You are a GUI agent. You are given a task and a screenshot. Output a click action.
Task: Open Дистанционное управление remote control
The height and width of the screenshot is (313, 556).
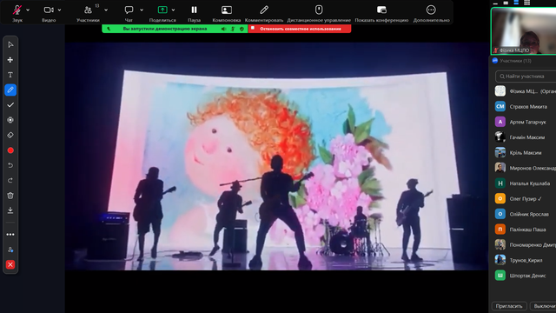click(x=319, y=10)
